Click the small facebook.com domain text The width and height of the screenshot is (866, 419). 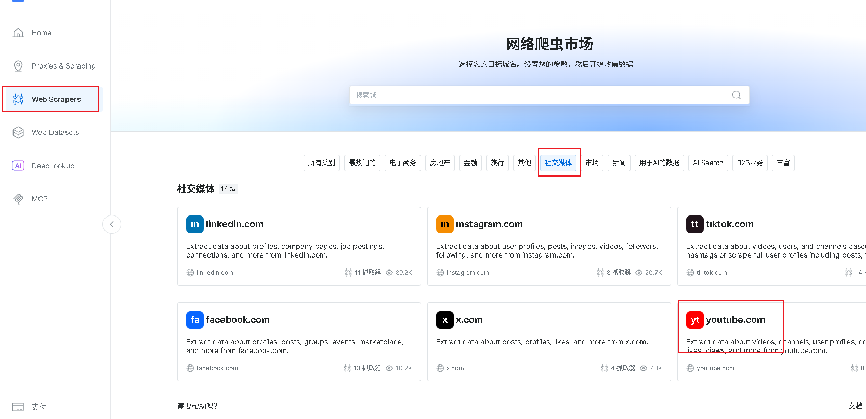217,368
